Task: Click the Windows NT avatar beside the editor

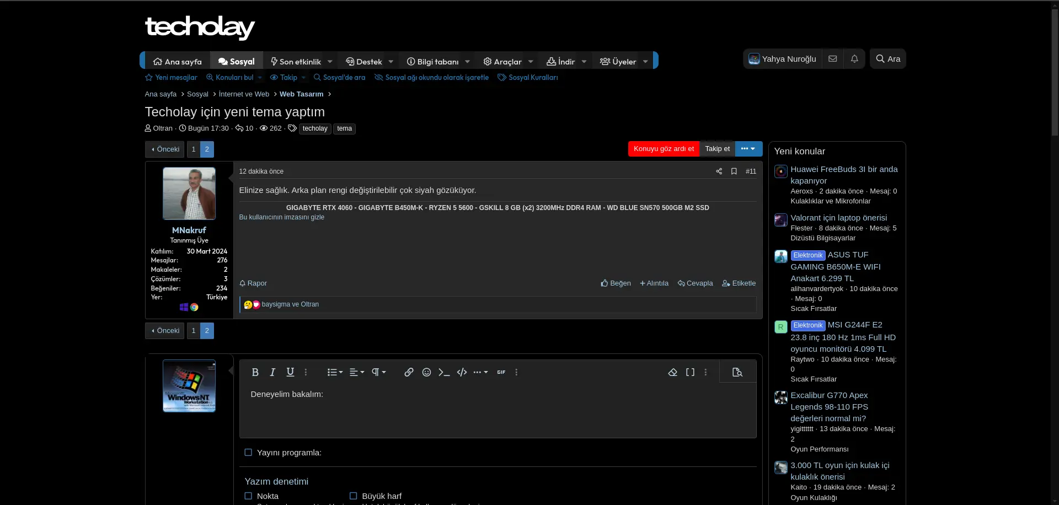Action: click(x=189, y=386)
